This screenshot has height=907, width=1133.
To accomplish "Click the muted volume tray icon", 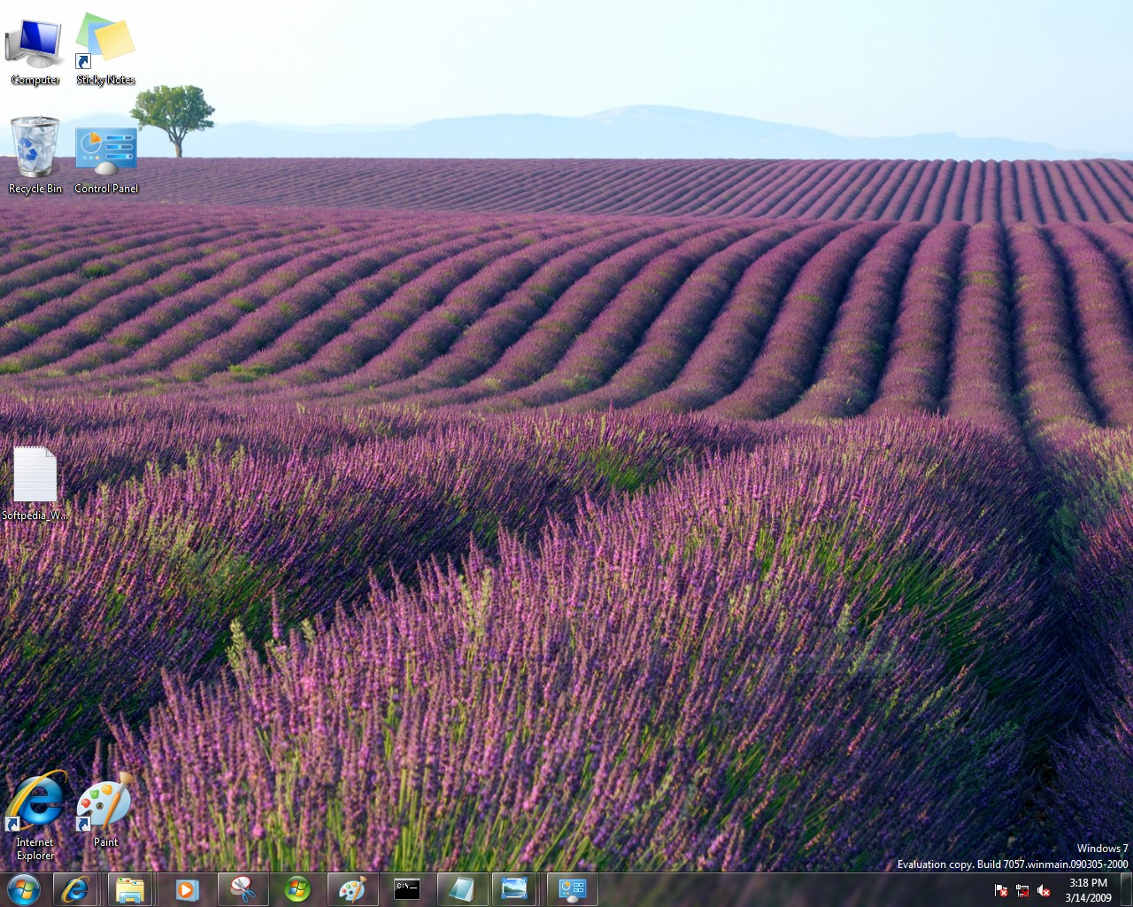I will [1044, 890].
